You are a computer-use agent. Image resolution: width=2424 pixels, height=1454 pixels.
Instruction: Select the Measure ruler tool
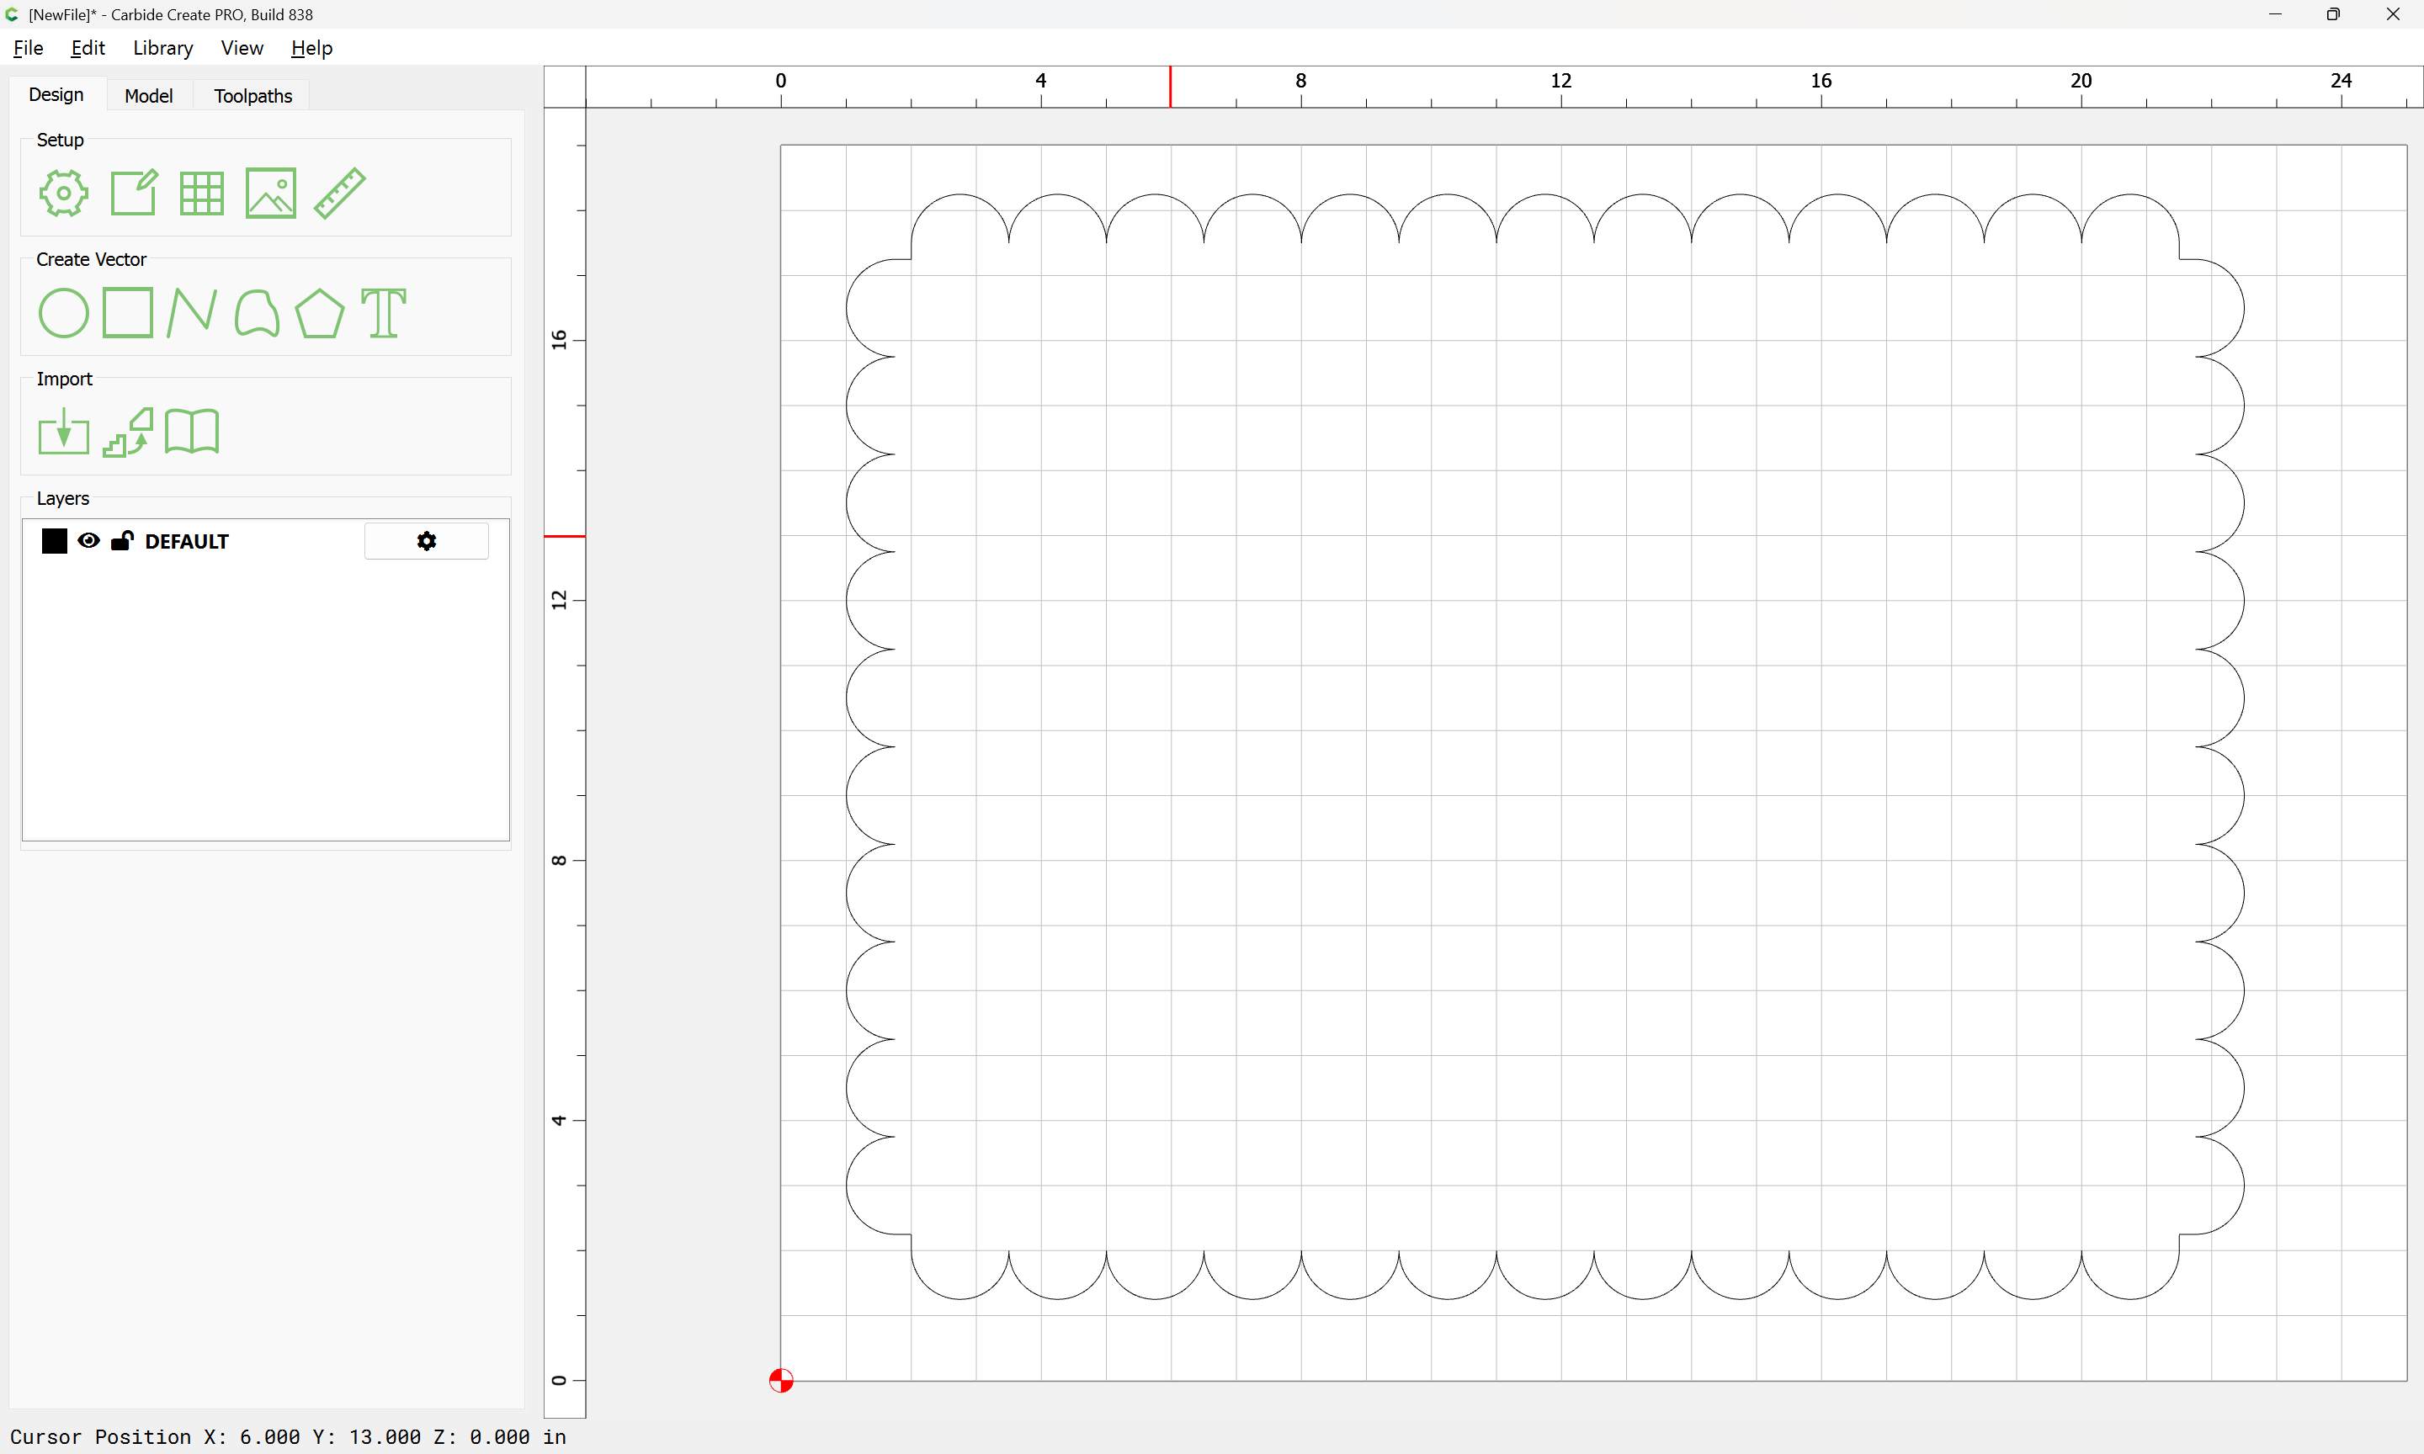coord(340,193)
